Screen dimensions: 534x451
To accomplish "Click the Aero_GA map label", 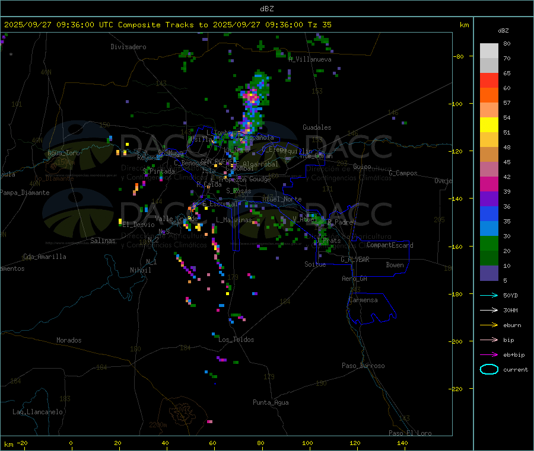I will pos(355,279).
